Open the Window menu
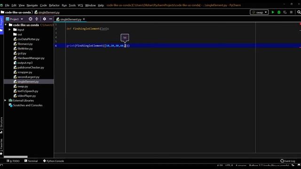The width and height of the screenshot is (301, 169). [x=90, y=5]
